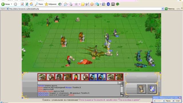
Task: Click the film strip toolbar icon
Action: (x=113, y=4)
